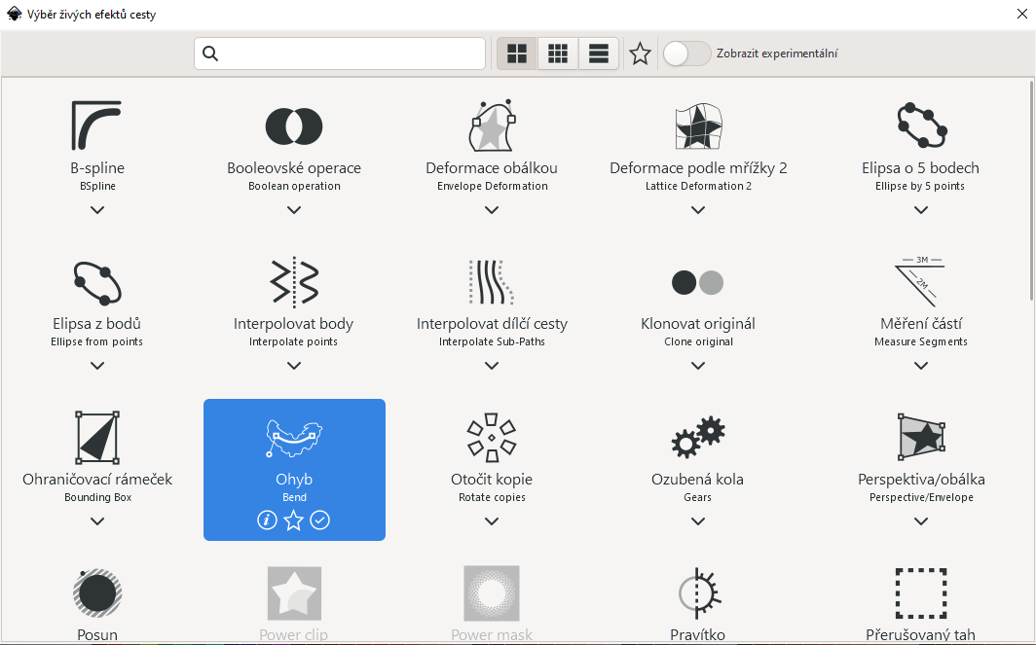Image resolution: width=1036 pixels, height=645 pixels.
Task: Apply the Ohyb effect with the checkmark
Action: 320,520
